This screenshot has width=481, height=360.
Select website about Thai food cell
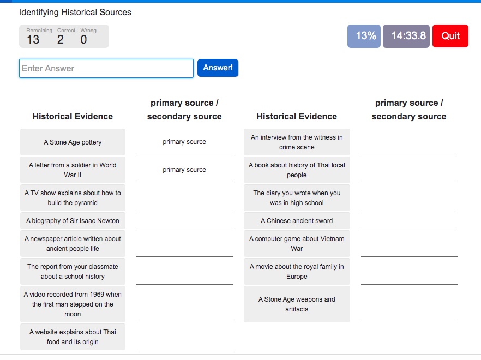point(73,337)
